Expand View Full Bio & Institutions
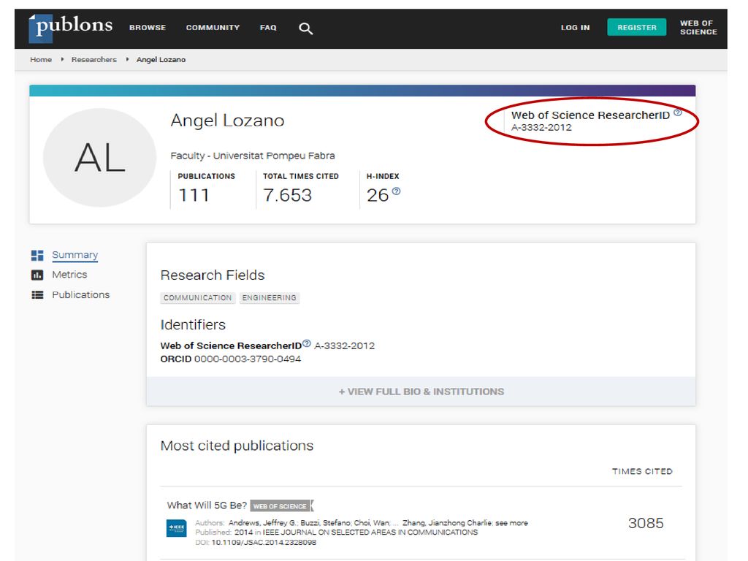This screenshot has width=748, height=561. tap(421, 392)
